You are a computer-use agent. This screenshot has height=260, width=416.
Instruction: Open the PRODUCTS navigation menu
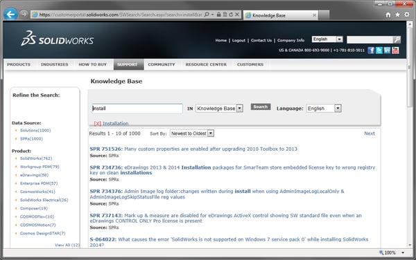(x=19, y=64)
